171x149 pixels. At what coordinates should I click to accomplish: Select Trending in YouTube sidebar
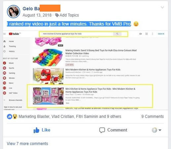click(12, 46)
